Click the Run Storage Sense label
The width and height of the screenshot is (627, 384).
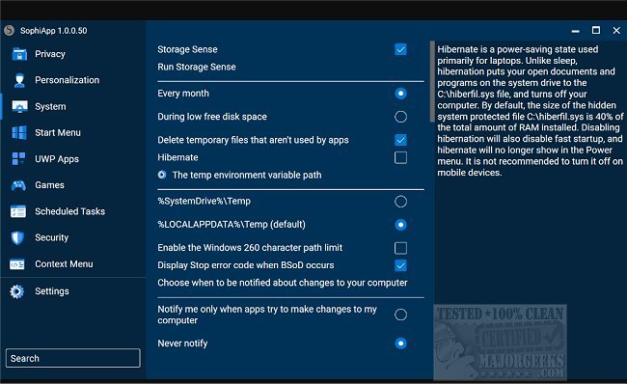(197, 67)
